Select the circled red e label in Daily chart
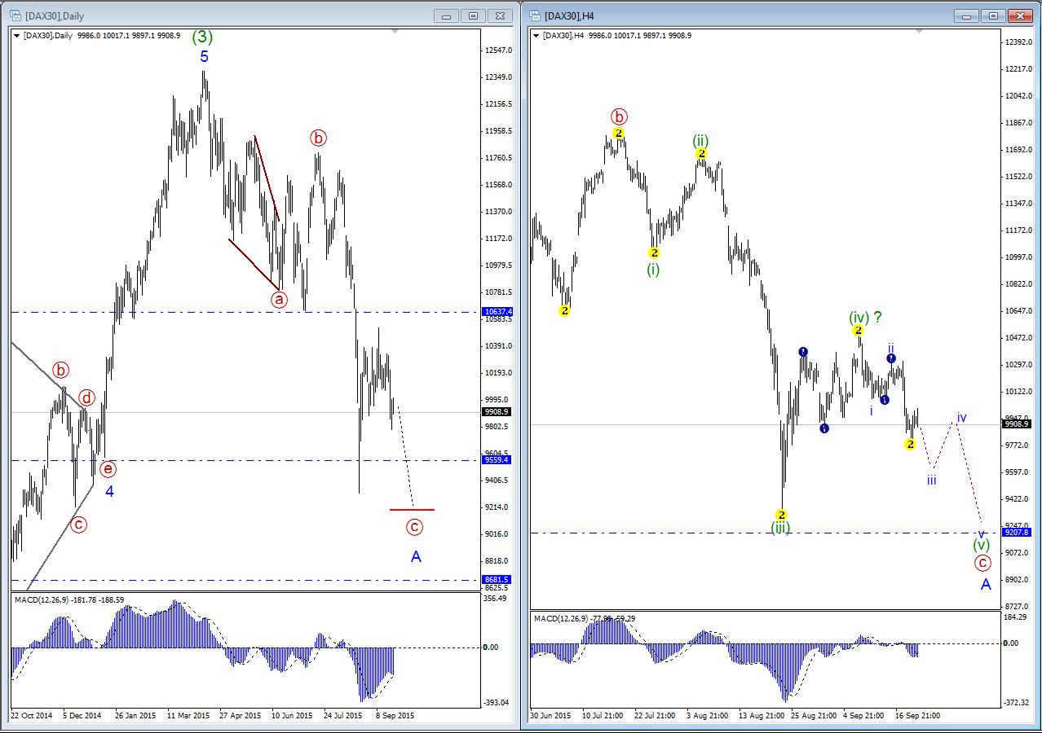 pos(108,469)
